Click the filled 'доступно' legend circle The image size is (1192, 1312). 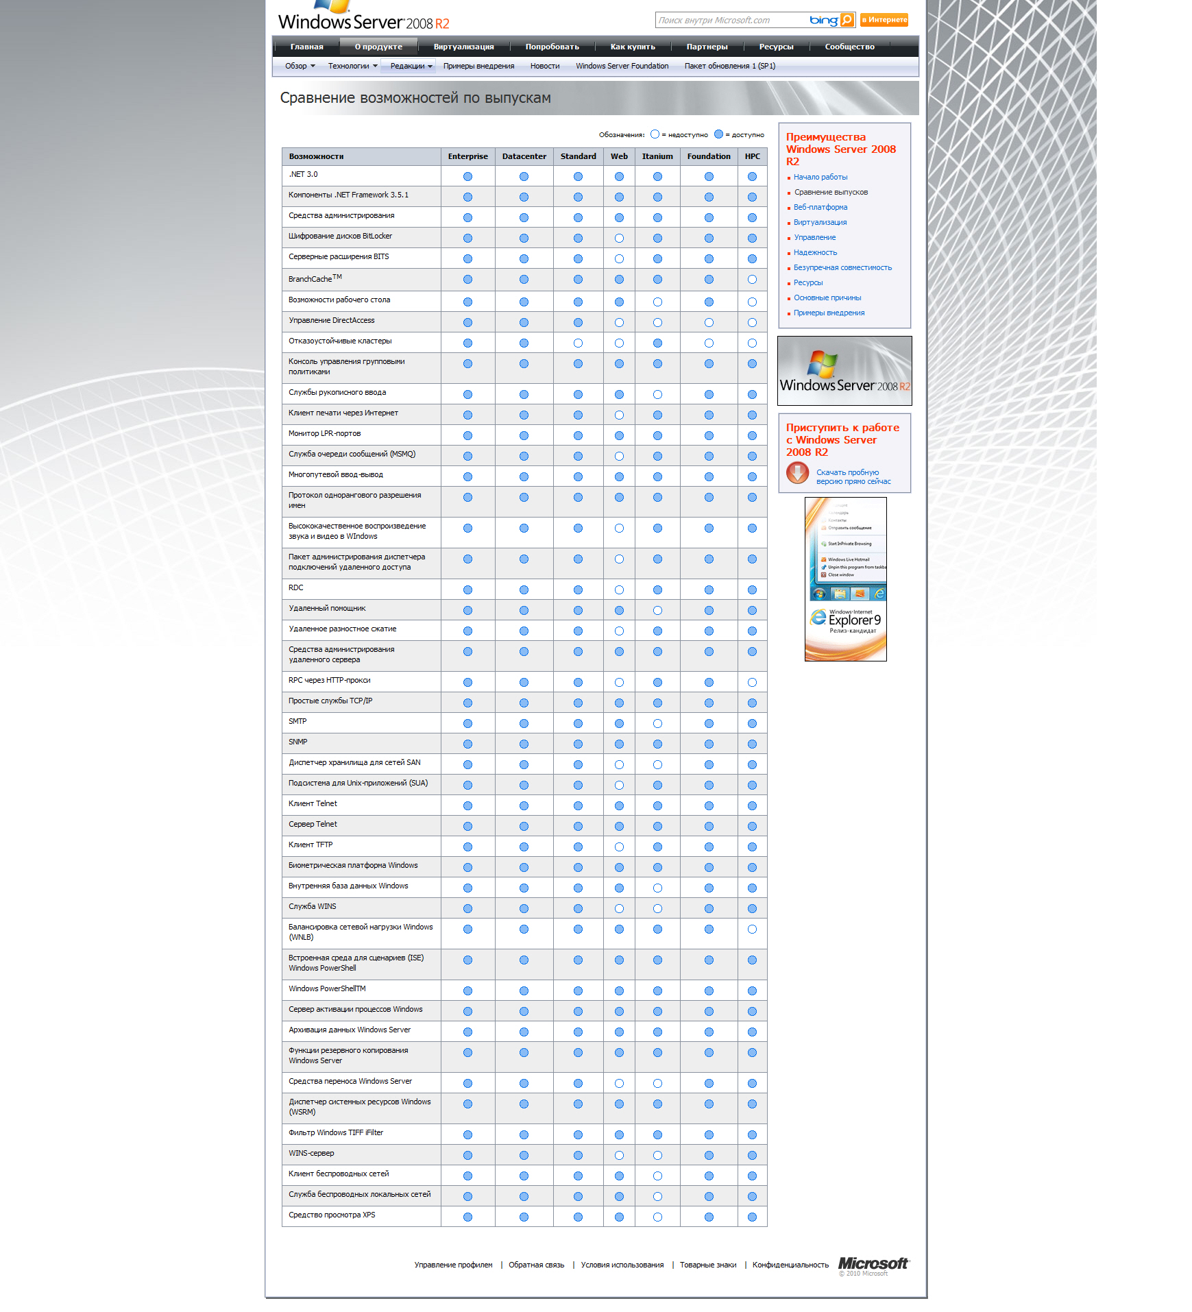pyautogui.click(x=718, y=134)
